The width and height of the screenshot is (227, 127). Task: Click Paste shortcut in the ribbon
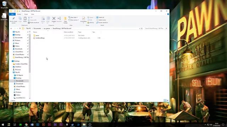pos(33,23)
